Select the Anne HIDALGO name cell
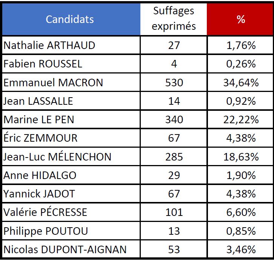Image resolution: width=274 pixels, height=260 pixels. (40, 175)
